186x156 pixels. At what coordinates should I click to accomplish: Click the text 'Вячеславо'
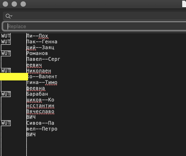tap(40, 111)
